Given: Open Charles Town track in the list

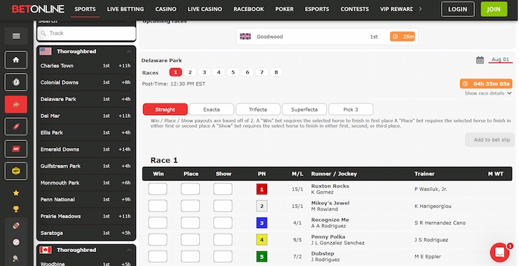Looking at the screenshot, I should click(86, 65).
